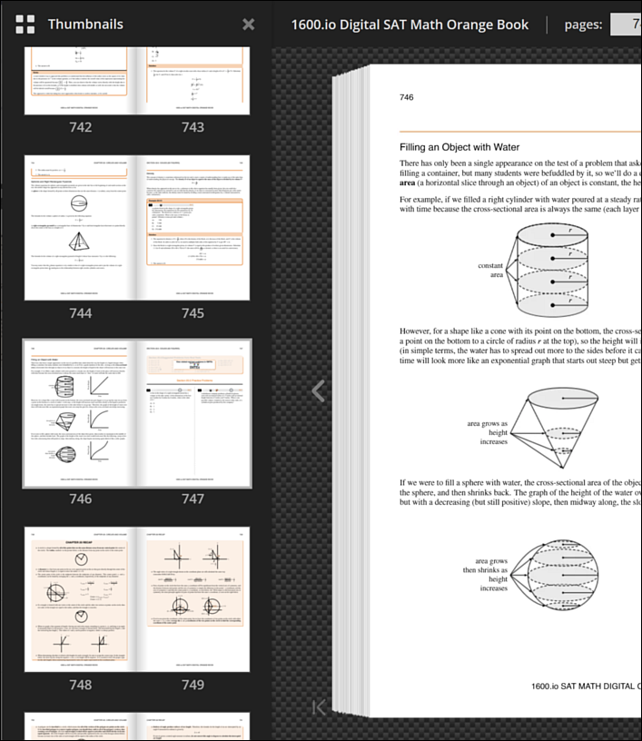This screenshot has height=741, width=642.
Task: Click the Thumbnails panel heading
Action: click(x=85, y=25)
